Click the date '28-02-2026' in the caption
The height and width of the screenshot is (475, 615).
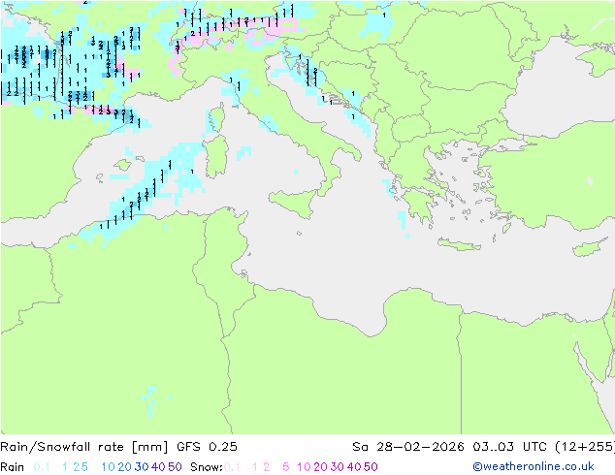420,447
